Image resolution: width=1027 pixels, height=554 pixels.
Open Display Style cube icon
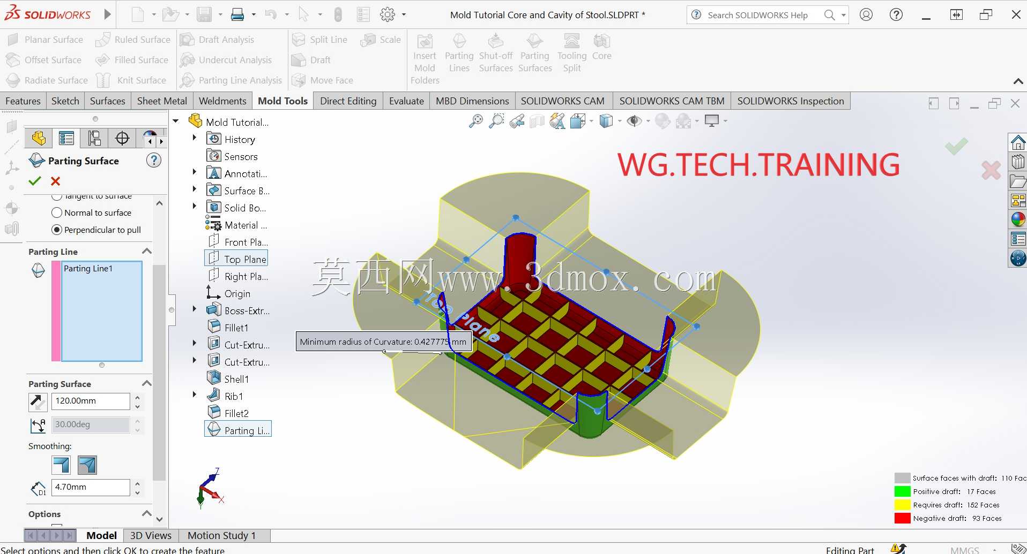point(606,121)
